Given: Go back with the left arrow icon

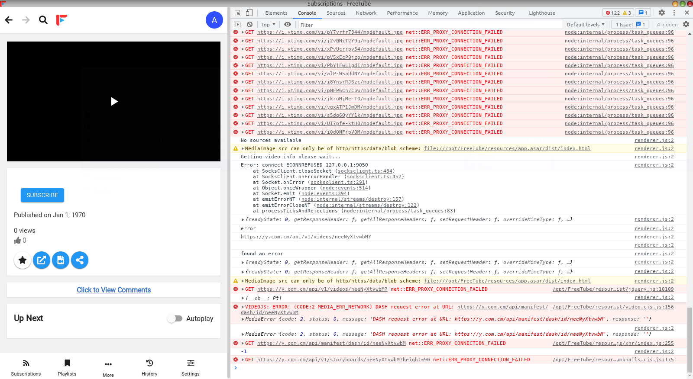Looking at the screenshot, I should [9, 20].
